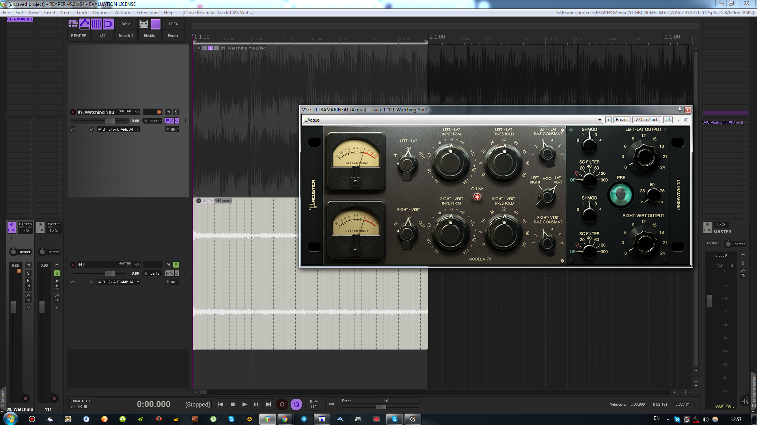Pin the VST plugin window on top

(680, 110)
